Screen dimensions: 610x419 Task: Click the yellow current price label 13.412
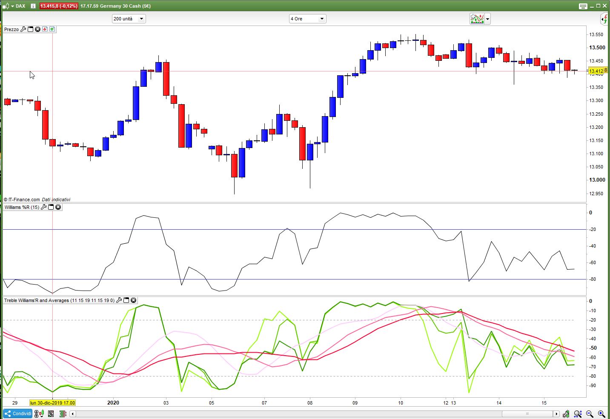(x=597, y=71)
